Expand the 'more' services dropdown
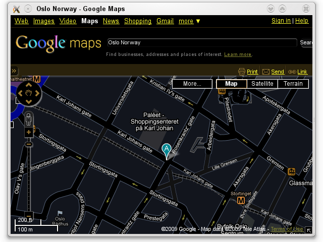 (x=189, y=21)
